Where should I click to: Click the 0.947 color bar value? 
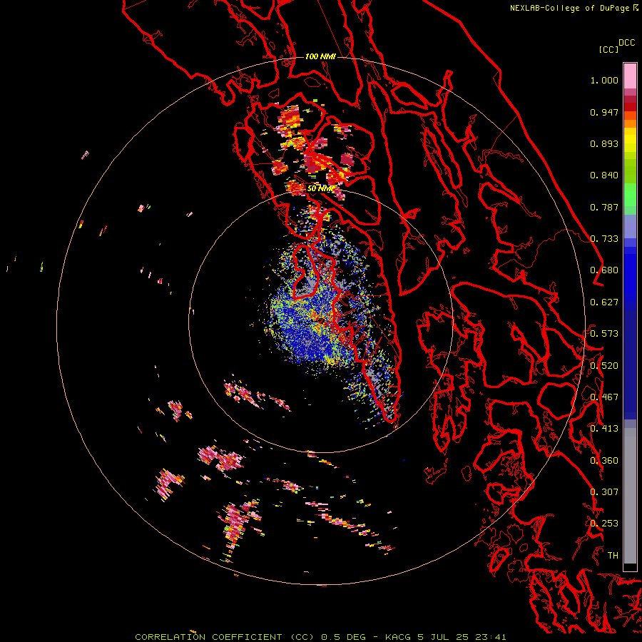click(x=604, y=112)
